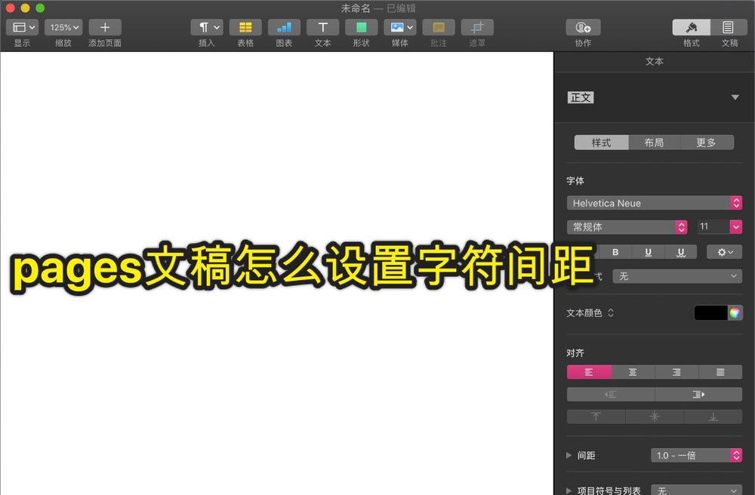Open the 图表 chart insertion icon
Viewport: 755px width, 495px height.
(284, 27)
